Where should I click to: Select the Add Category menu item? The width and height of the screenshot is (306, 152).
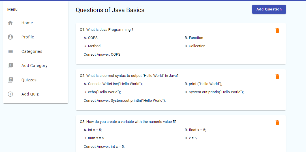(36, 66)
